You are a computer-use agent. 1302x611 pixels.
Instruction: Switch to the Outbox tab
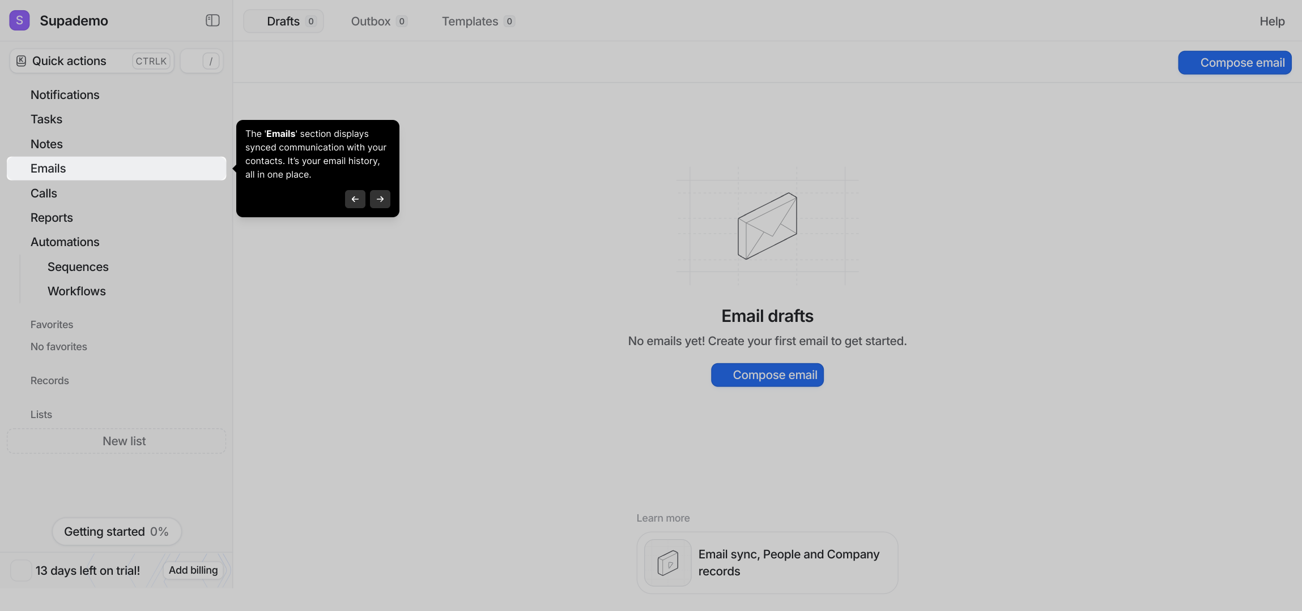(379, 21)
